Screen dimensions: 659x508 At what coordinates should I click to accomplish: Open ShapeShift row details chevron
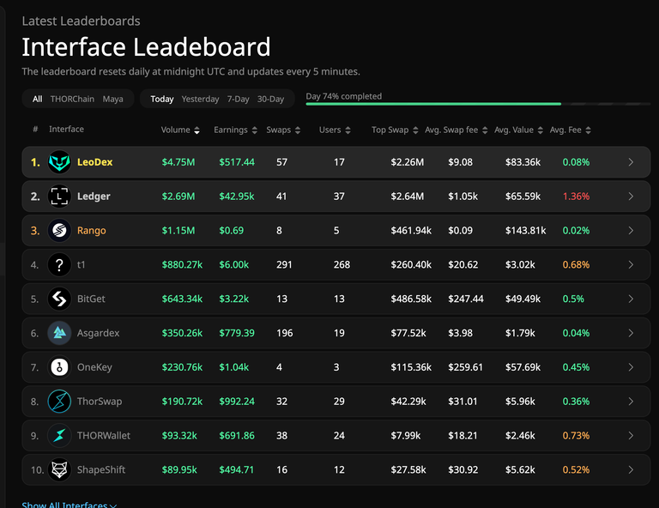631,469
